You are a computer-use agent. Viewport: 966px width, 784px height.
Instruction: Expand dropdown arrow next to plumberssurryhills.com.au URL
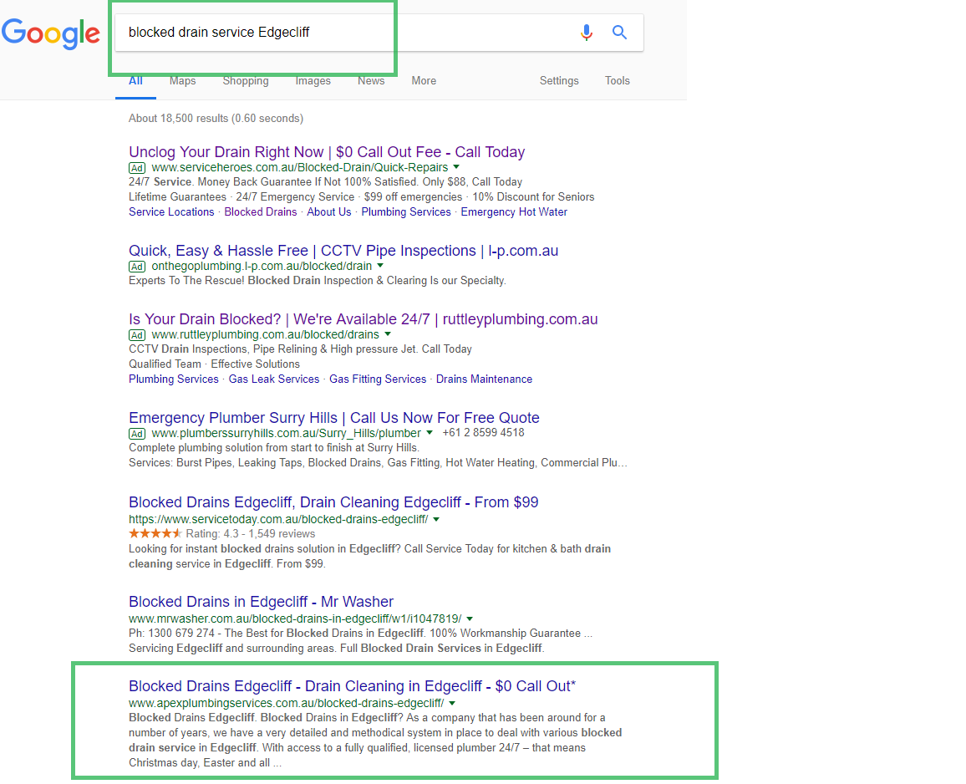(x=430, y=433)
